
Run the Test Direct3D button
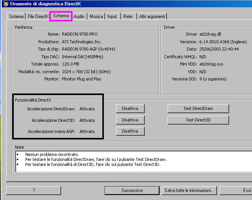[x=198, y=120]
